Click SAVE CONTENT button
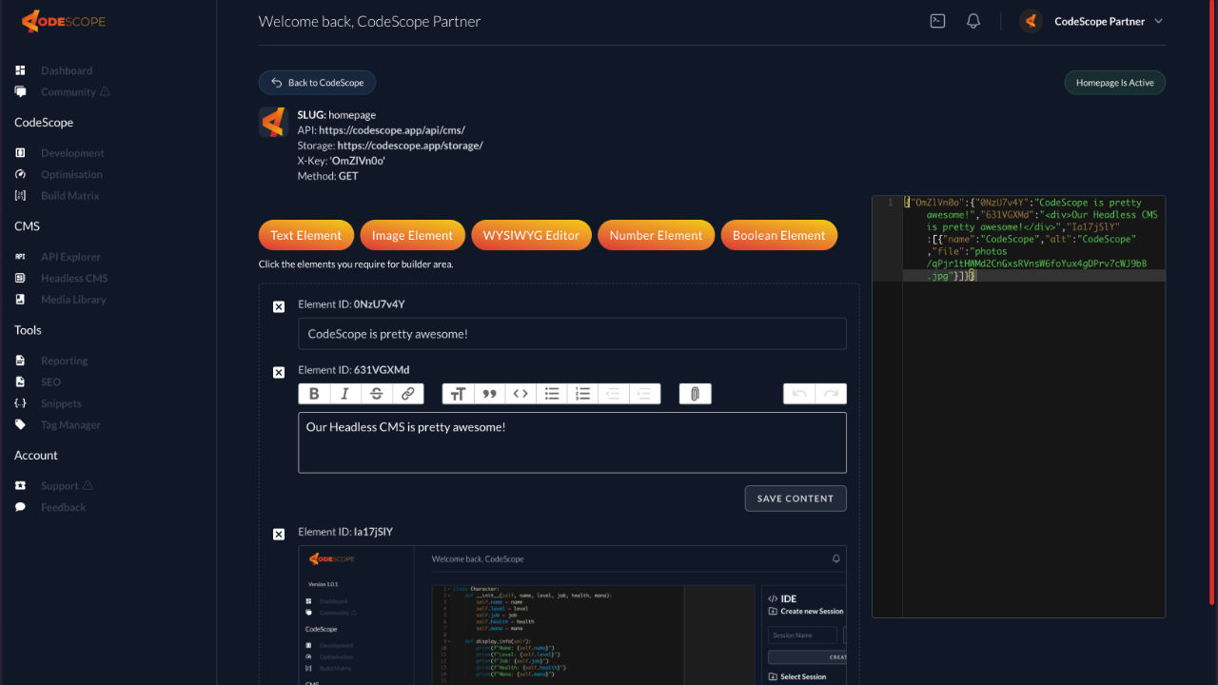The image size is (1218, 685). pos(796,499)
